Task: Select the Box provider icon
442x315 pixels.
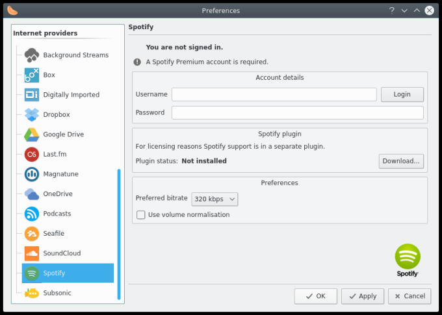Action: (x=32, y=75)
